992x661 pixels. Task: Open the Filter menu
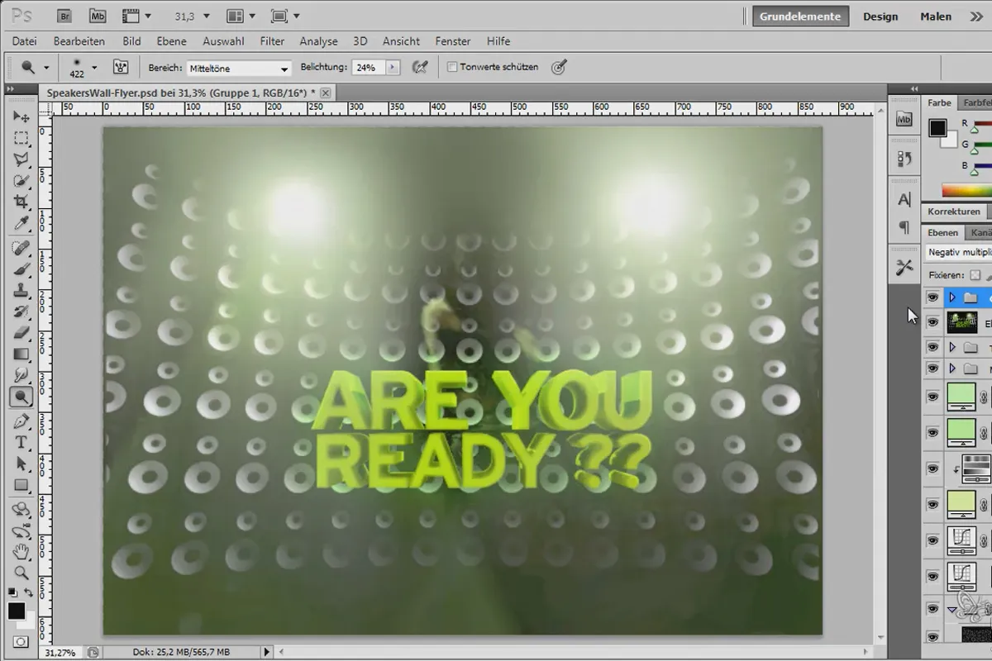[272, 40]
